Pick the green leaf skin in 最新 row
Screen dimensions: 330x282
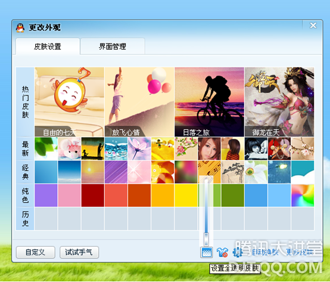point(46,148)
